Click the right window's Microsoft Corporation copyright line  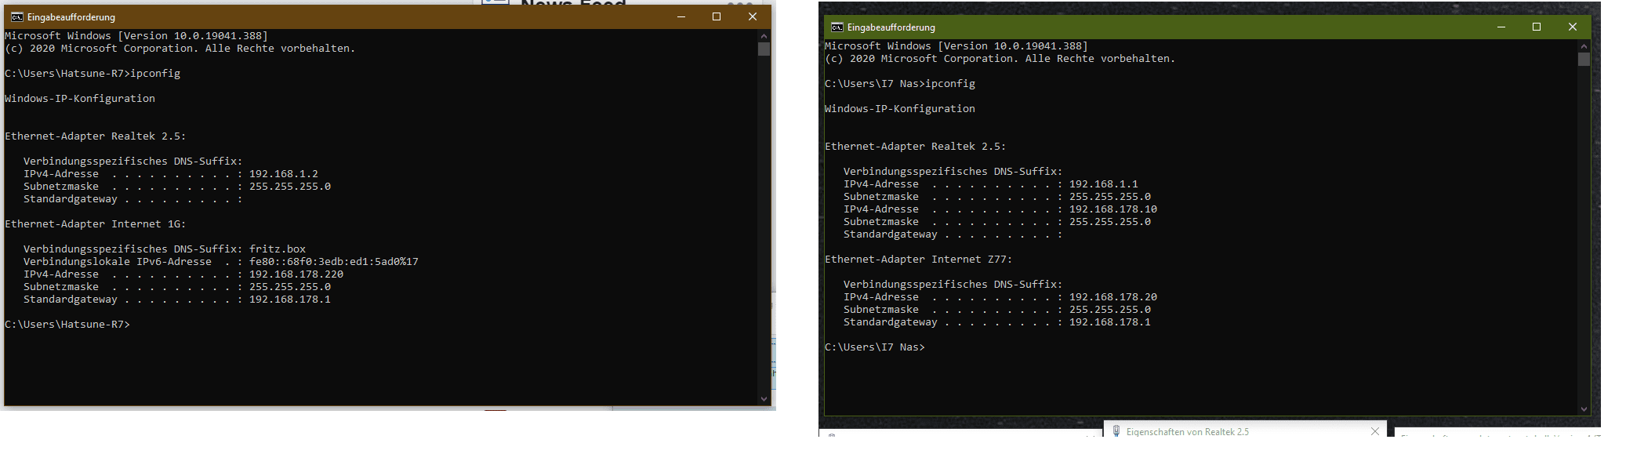click(1000, 58)
